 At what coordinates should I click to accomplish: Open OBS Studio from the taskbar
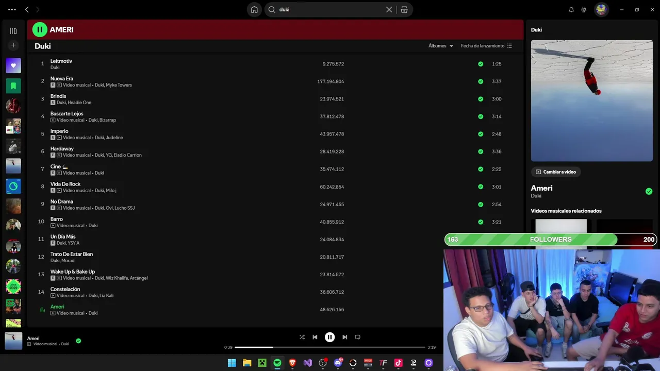coord(323,363)
